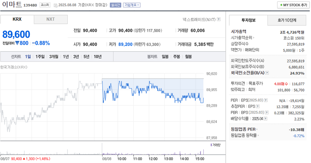Click the 14:00 time axis label
Image resolution: width=311 pixels, height=163 pixels.
[x=184, y=159]
